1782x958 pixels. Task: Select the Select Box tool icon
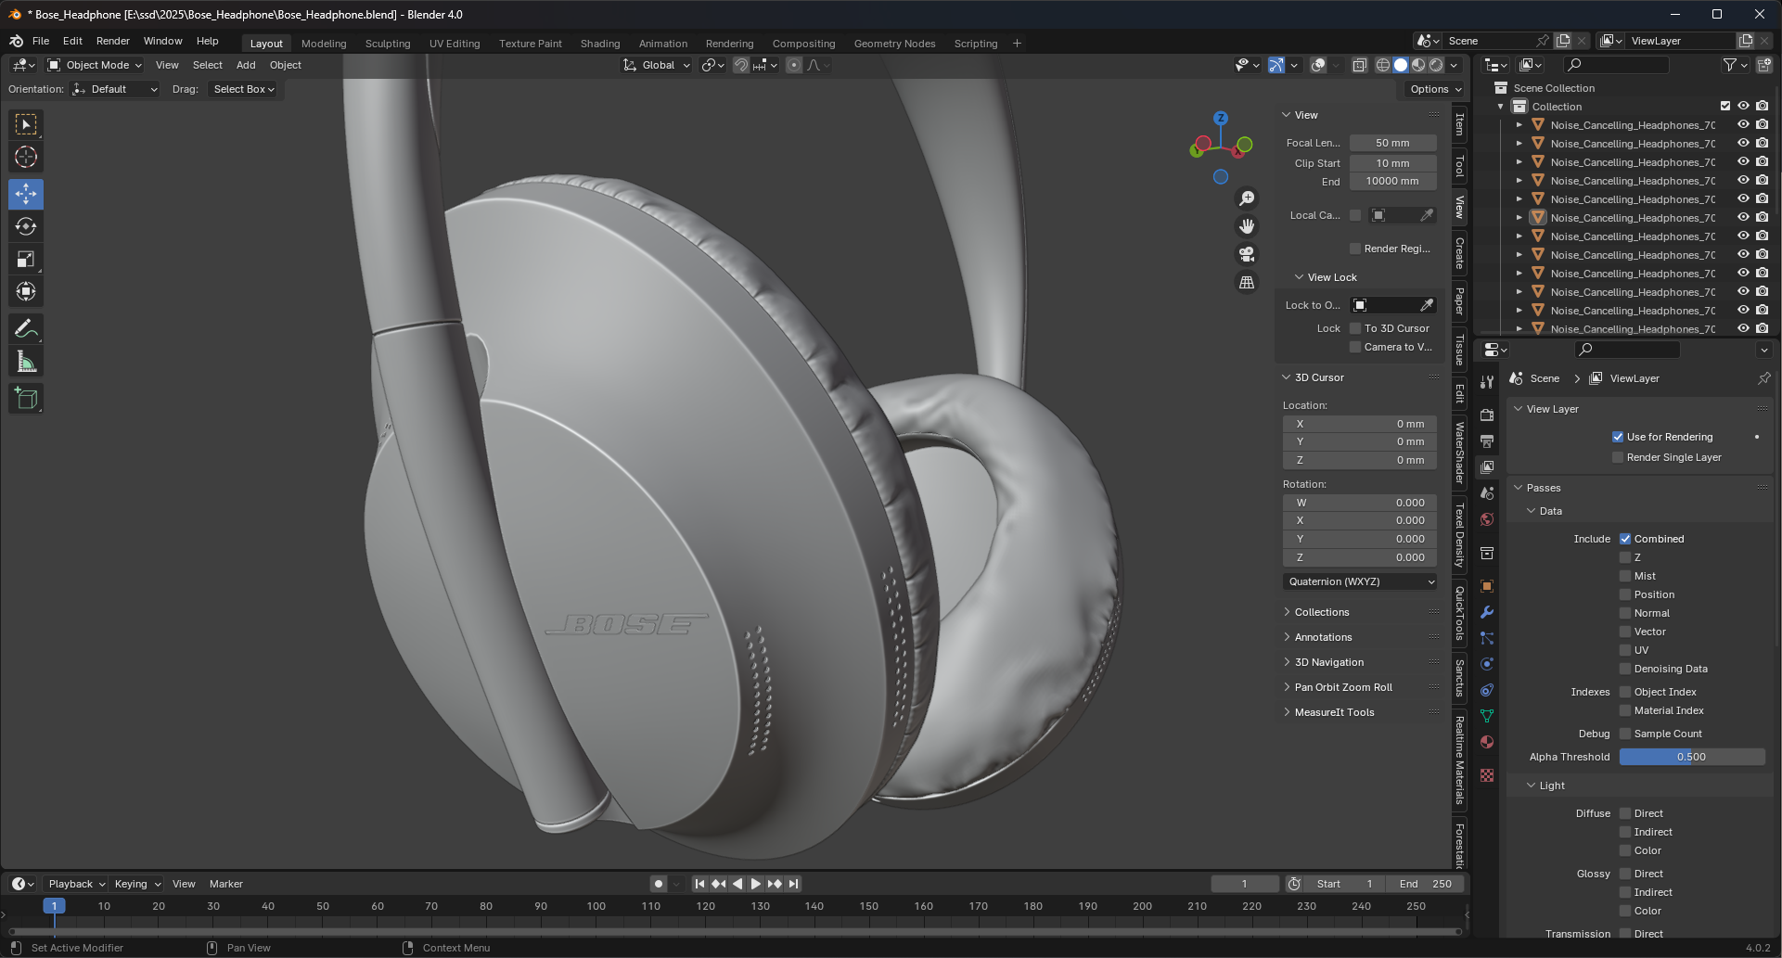pyautogui.click(x=26, y=124)
